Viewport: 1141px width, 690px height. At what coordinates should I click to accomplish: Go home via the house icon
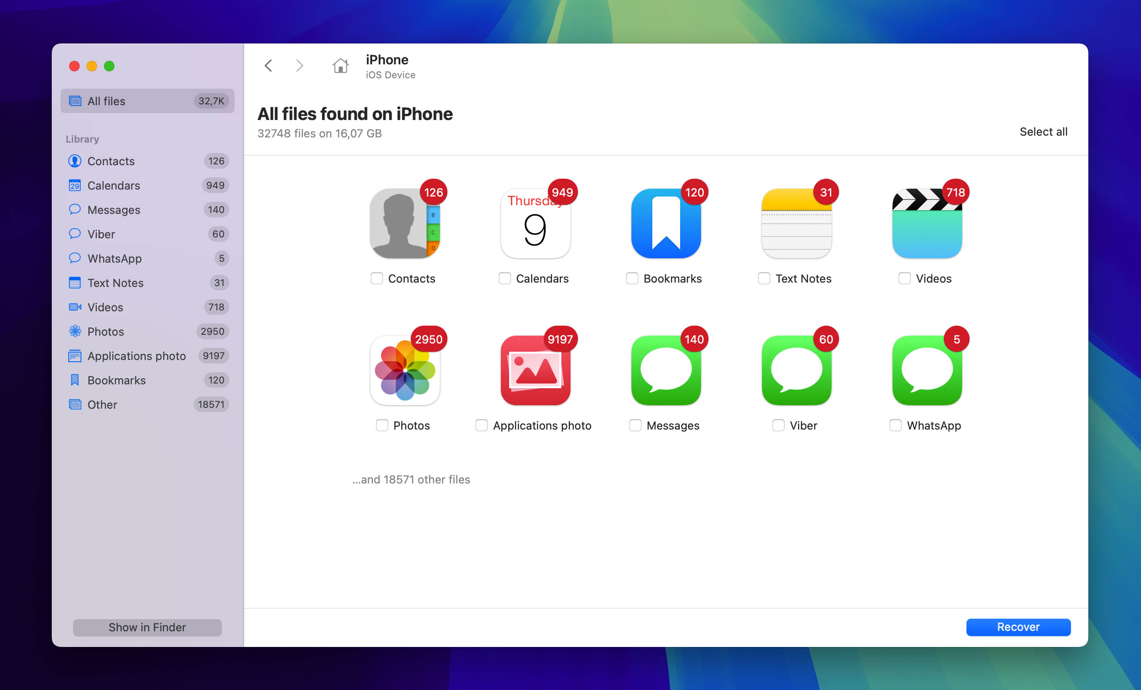[340, 66]
